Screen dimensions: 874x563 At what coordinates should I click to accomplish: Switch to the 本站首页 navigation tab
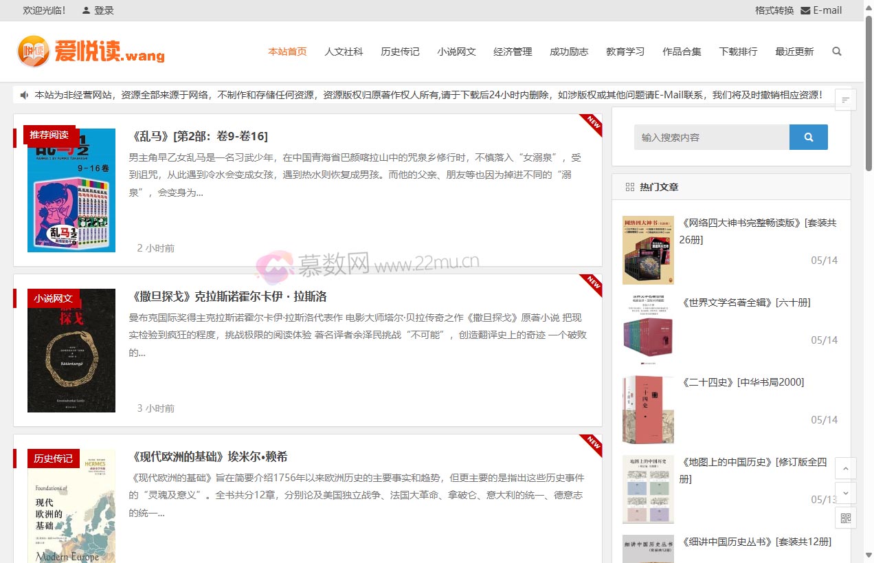[287, 51]
